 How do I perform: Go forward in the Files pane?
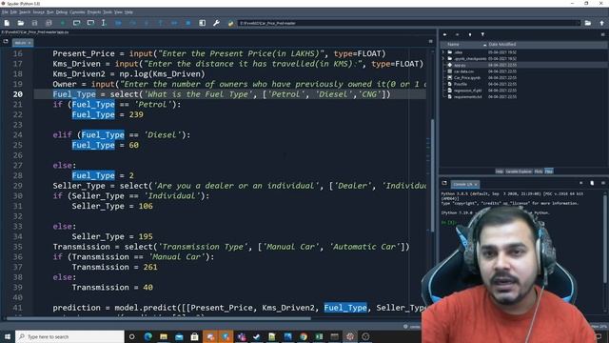click(457, 34)
